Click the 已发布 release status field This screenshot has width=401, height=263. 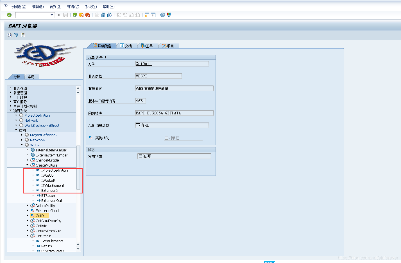(x=174, y=156)
